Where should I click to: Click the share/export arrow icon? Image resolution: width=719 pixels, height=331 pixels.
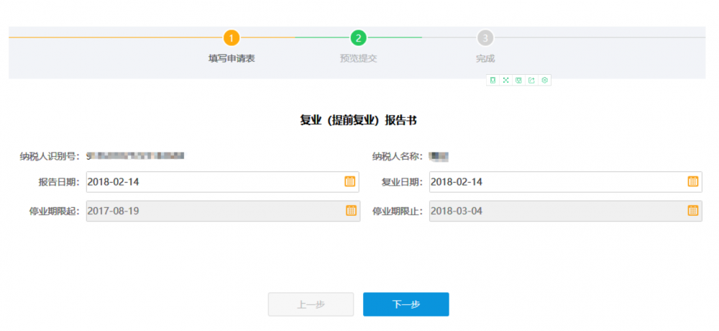tap(531, 81)
